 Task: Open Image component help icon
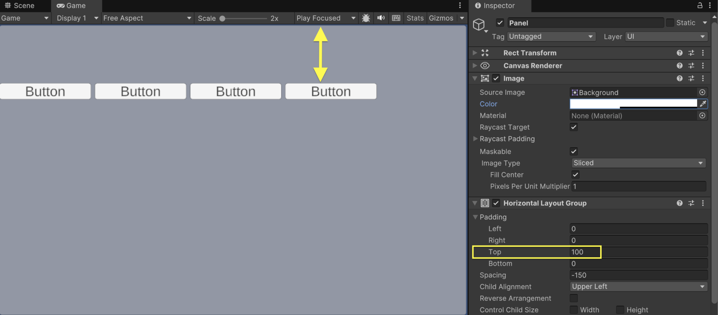pos(679,78)
